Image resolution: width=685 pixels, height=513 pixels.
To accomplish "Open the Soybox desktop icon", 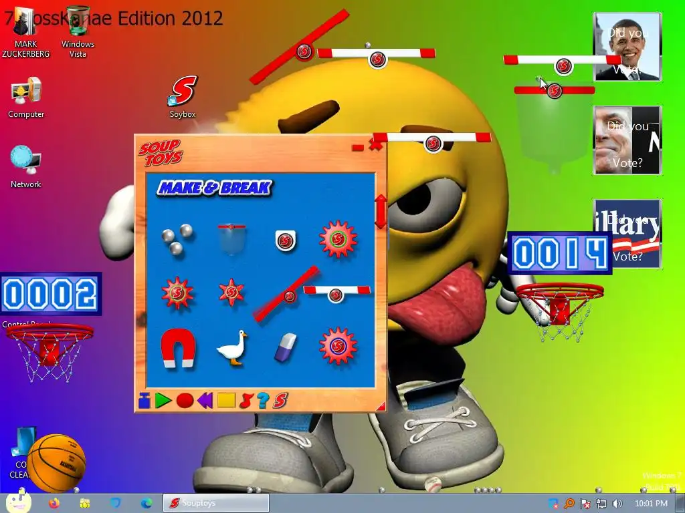I will pos(183,97).
